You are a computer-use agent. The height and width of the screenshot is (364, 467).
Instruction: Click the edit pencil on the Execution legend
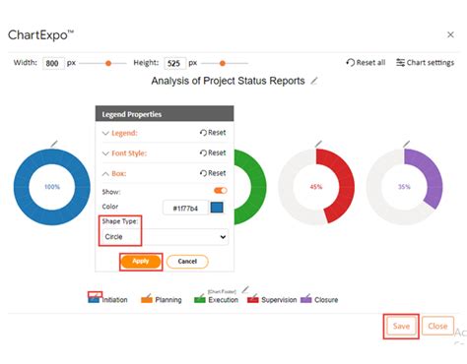pos(201,295)
